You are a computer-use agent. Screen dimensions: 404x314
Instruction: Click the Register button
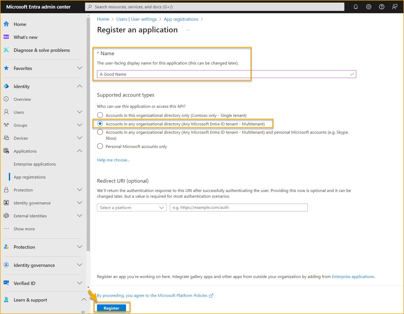[x=112, y=308]
